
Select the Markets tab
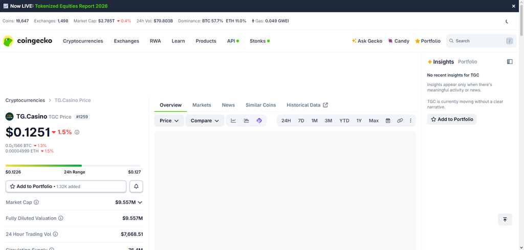coord(202,105)
